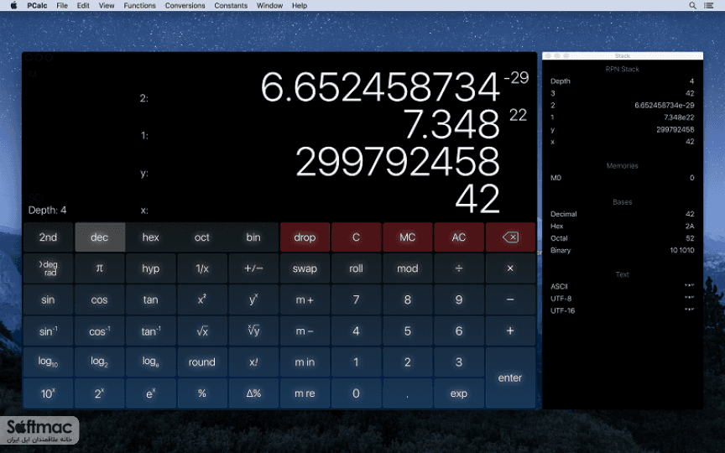Viewport: 725px width, 453px height.
Task: Click the mod button
Action: click(407, 268)
